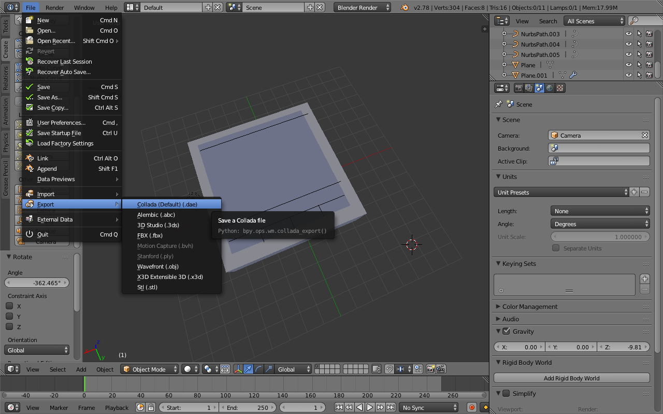Click the Blender logo in the info bar

pyautogui.click(x=404, y=8)
